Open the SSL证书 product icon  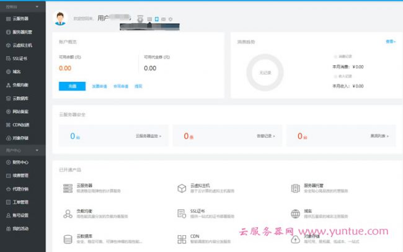pos(182,214)
